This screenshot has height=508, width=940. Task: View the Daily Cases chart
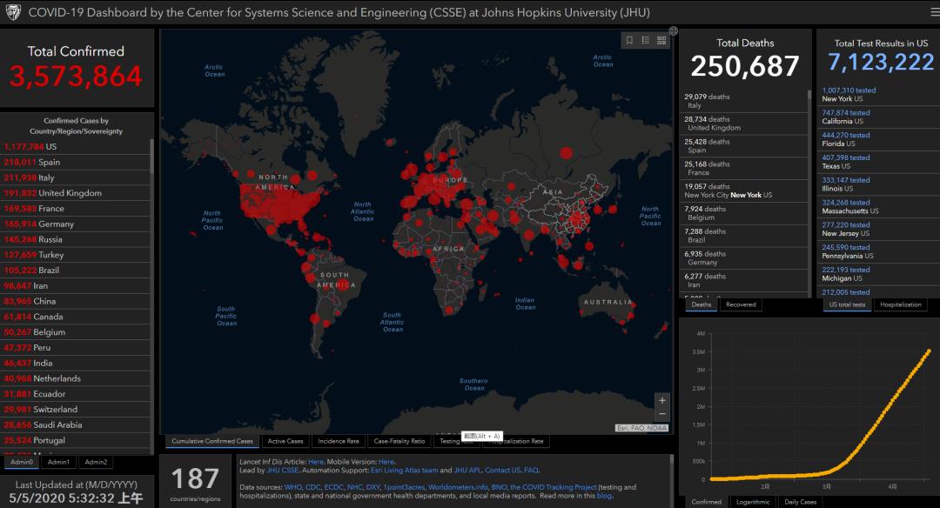tap(801, 502)
